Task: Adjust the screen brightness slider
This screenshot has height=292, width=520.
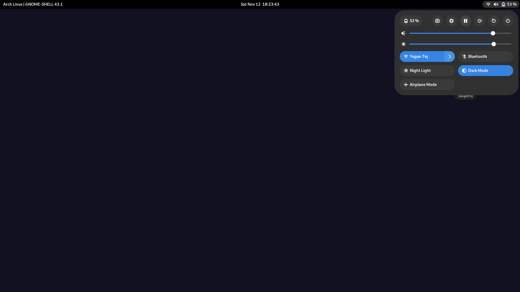Action: click(460, 44)
